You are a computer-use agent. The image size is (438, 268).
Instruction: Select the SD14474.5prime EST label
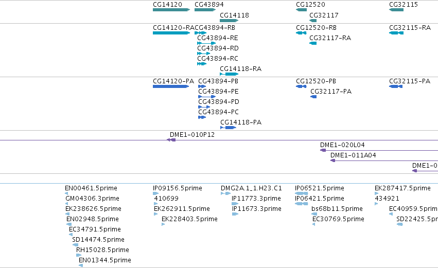[98, 240]
